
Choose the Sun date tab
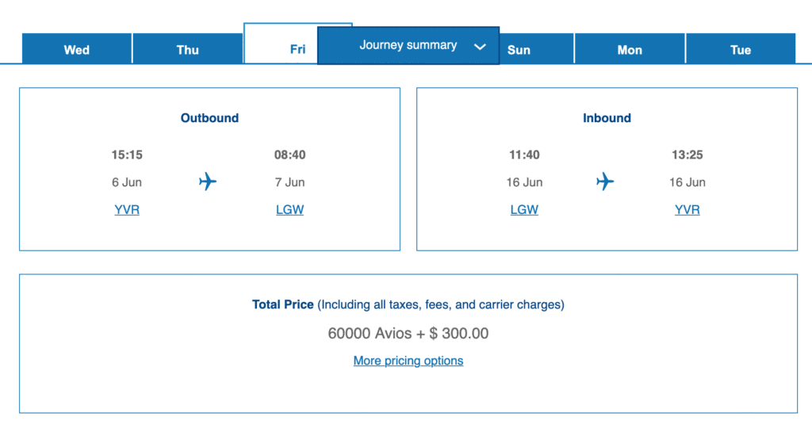tap(527, 50)
